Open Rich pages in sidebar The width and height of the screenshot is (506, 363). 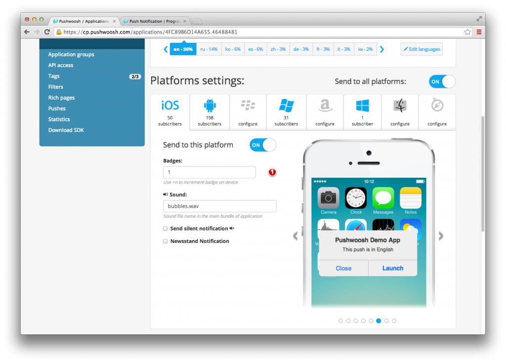tap(61, 98)
